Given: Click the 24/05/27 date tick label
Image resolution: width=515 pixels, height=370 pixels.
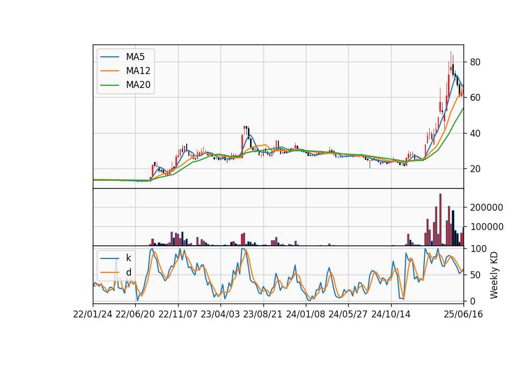Looking at the screenshot, I should [348, 314].
